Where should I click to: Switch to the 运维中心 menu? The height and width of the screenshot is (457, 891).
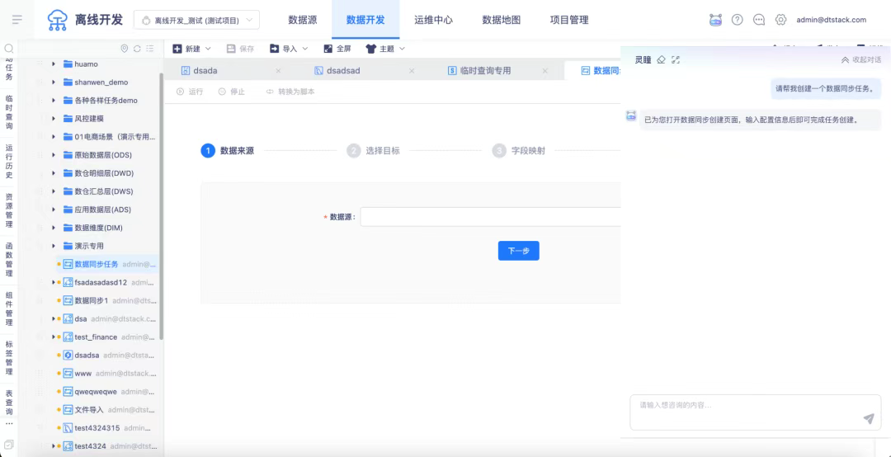433,20
